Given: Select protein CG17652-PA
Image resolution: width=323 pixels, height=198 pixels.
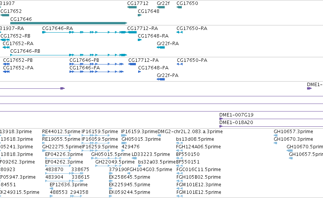Looking at the screenshot, I should pyautogui.click(x=6, y=72).
